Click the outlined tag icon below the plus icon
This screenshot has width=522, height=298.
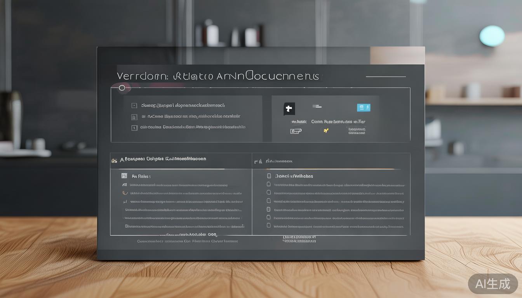(x=296, y=131)
